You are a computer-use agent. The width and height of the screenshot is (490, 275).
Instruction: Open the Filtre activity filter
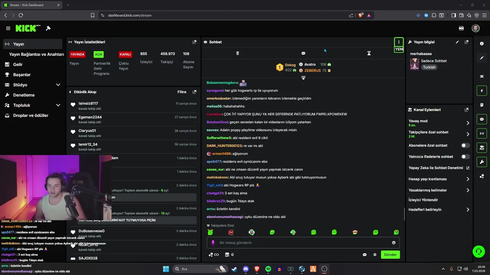click(182, 92)
